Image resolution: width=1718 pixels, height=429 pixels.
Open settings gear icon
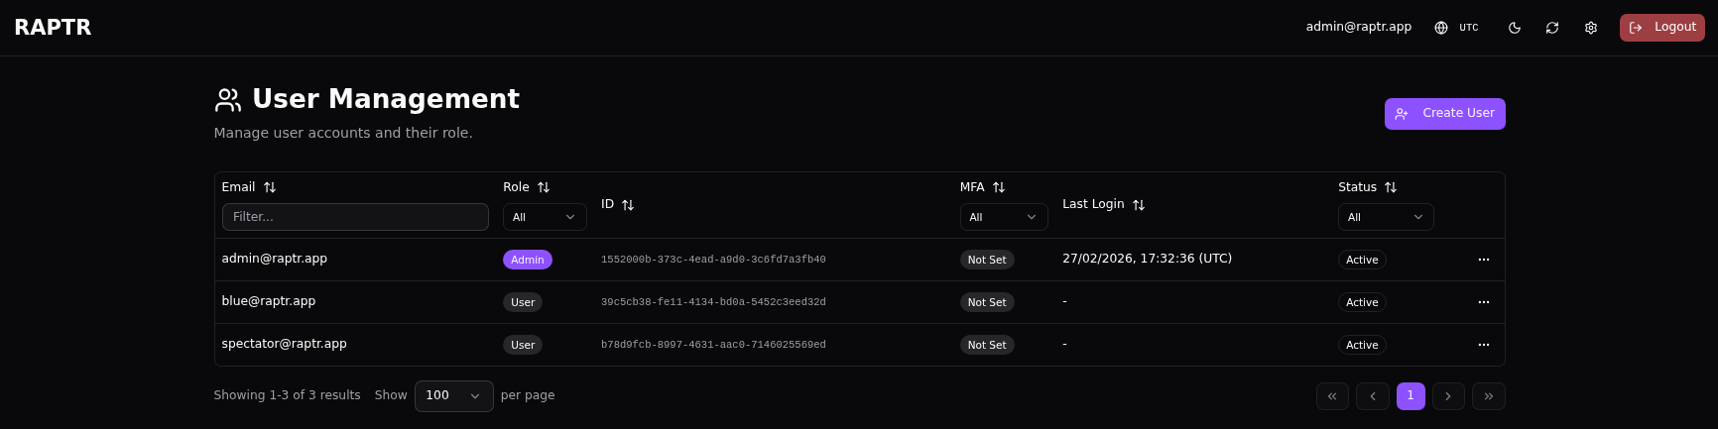[x=1591, y=28]
